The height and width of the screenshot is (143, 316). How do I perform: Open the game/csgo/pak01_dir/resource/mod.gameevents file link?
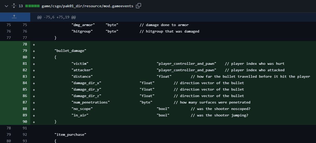click(87, 6)
